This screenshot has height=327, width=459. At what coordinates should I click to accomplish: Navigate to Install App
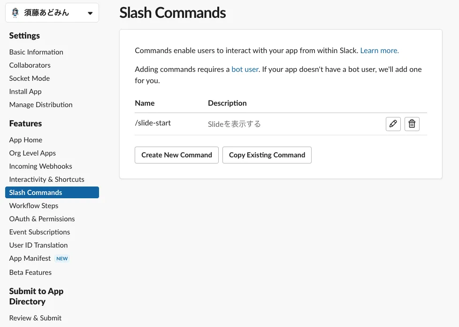[25, 92]
